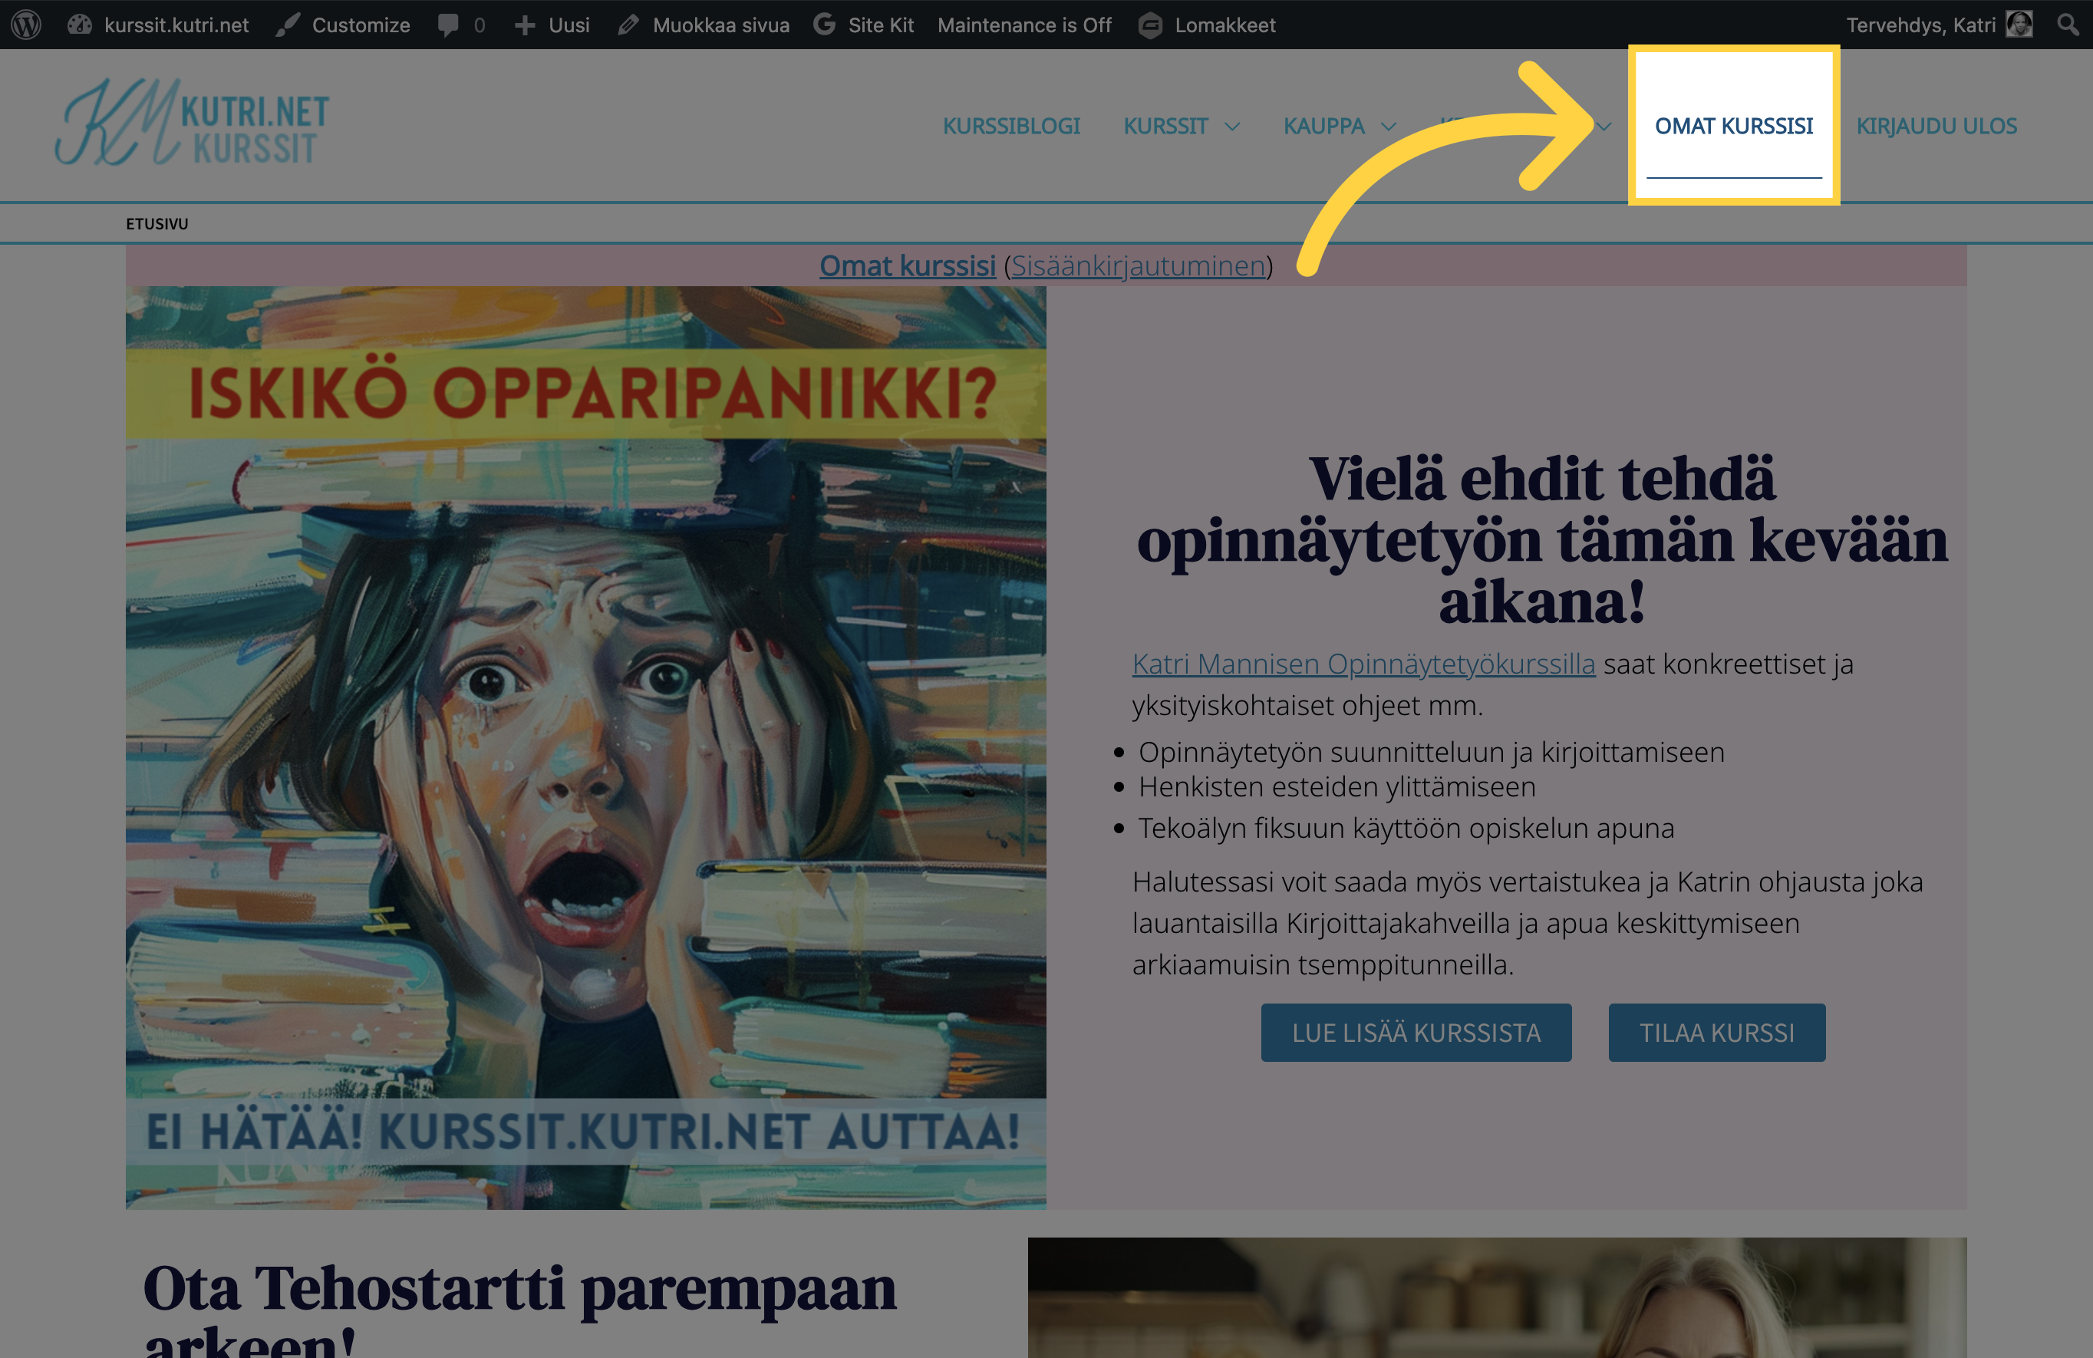Open the KAUPPA dropdown chevron
This screenshot has width=2093, height=1358.
[x=1388, y=127]
